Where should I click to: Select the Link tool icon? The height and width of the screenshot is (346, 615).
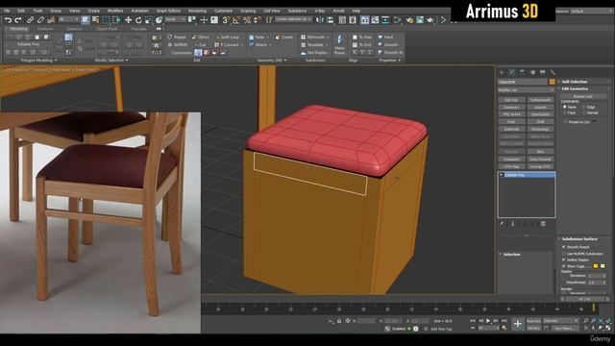(x=30, y=19)
